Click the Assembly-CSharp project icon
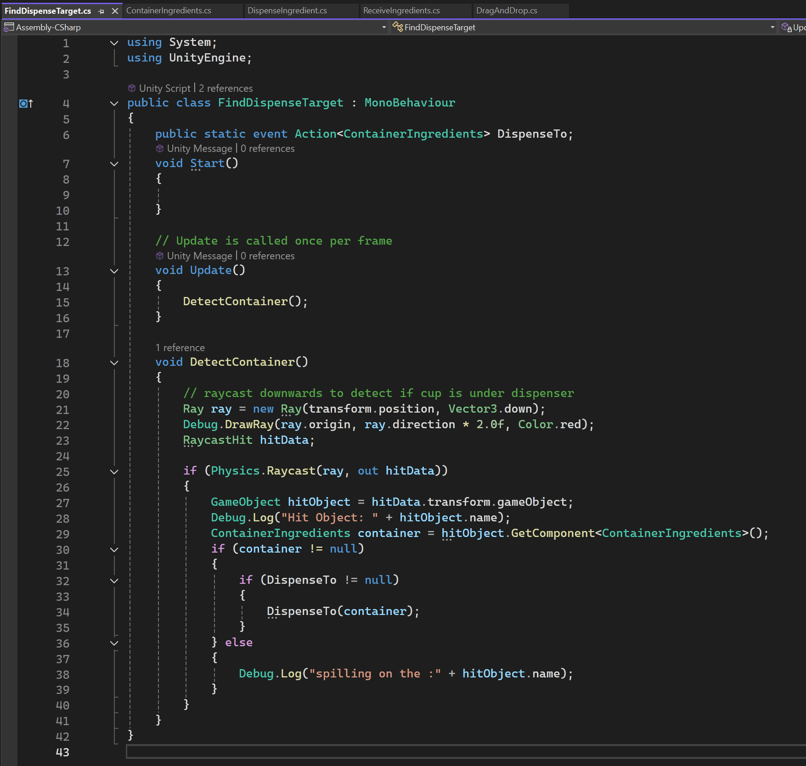 (x=9, y=28)
